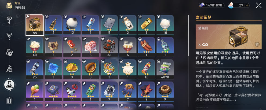This screenshot has height=110, width=266.
Task: Select the green snack bag with 4878
Action: click(165, 69)
